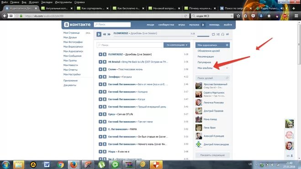The width and height of the screenshot is (301, 169).
Task: Download the Ht Bristol track
Action: (105, 62)
